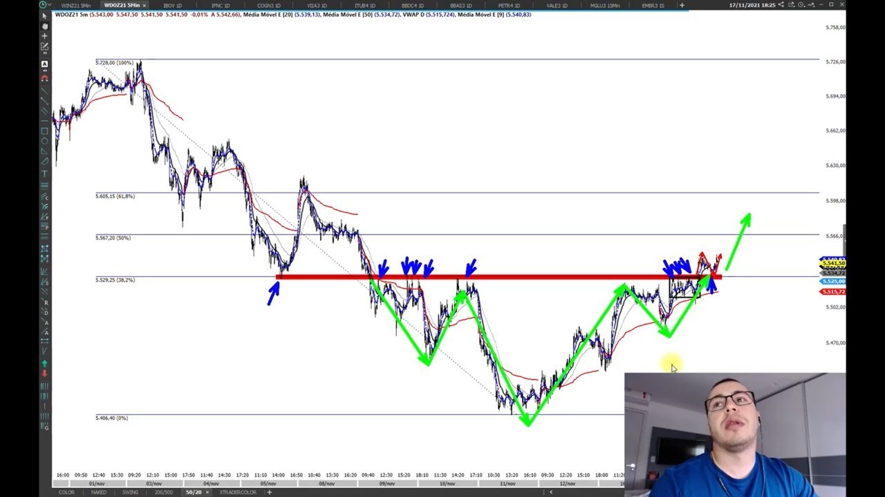Close the WDOZ21 5Min tab

(145, 6)
